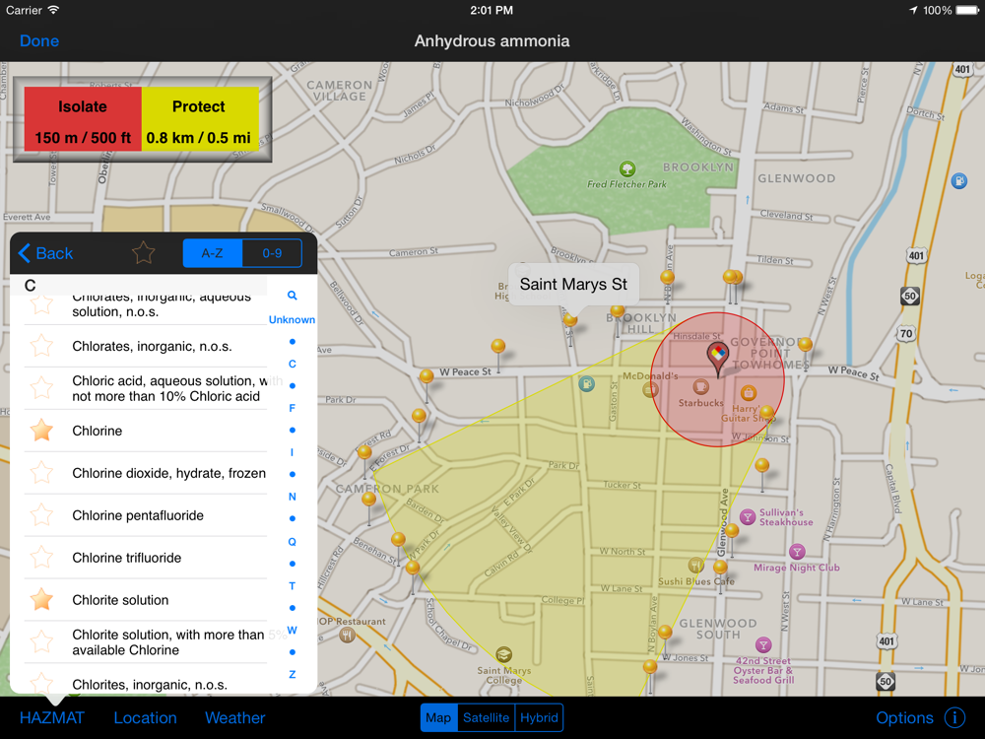Select Chlorates, inorganic, n.o.s. row
This screenshot has width=985, height=739.
point(146,346)
